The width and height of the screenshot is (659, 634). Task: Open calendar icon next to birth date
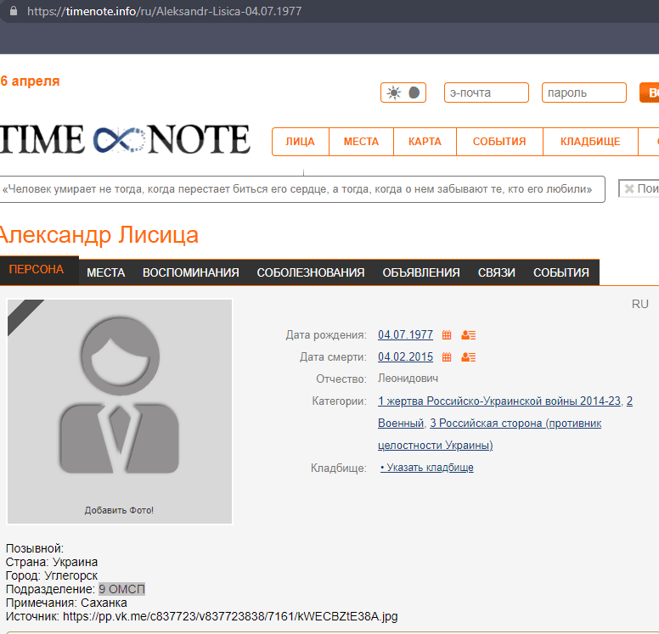[447, 335]
